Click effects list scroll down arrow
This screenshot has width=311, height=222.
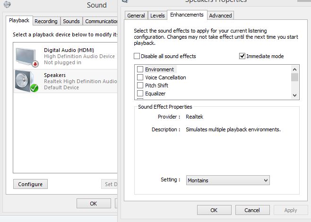(294, 95)
